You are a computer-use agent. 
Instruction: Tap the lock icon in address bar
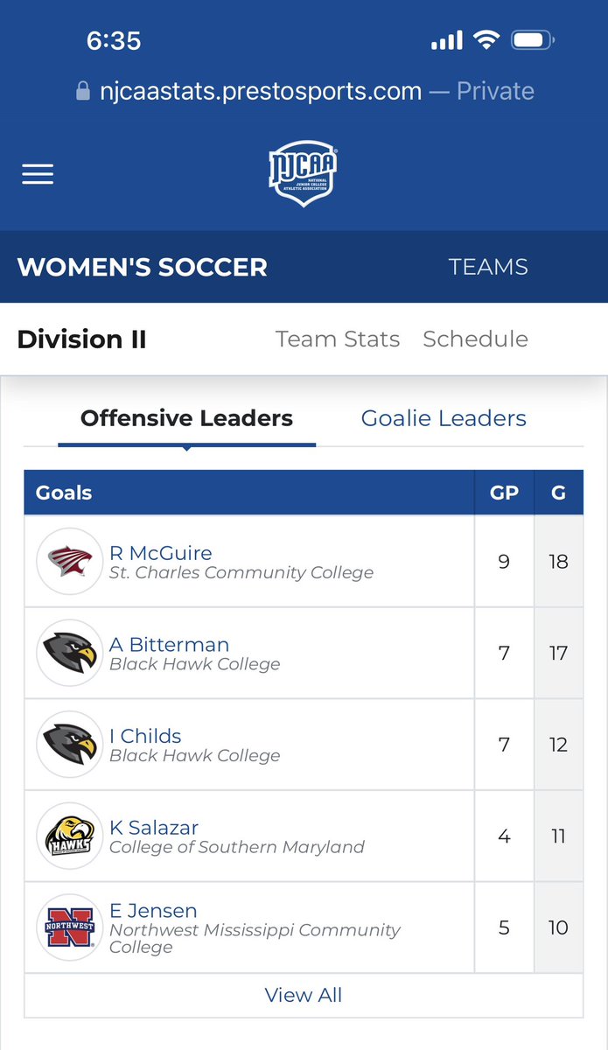(83, 91)
